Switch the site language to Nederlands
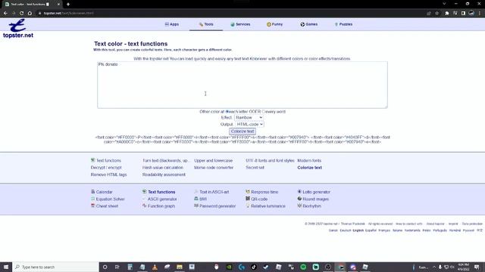 412,230
